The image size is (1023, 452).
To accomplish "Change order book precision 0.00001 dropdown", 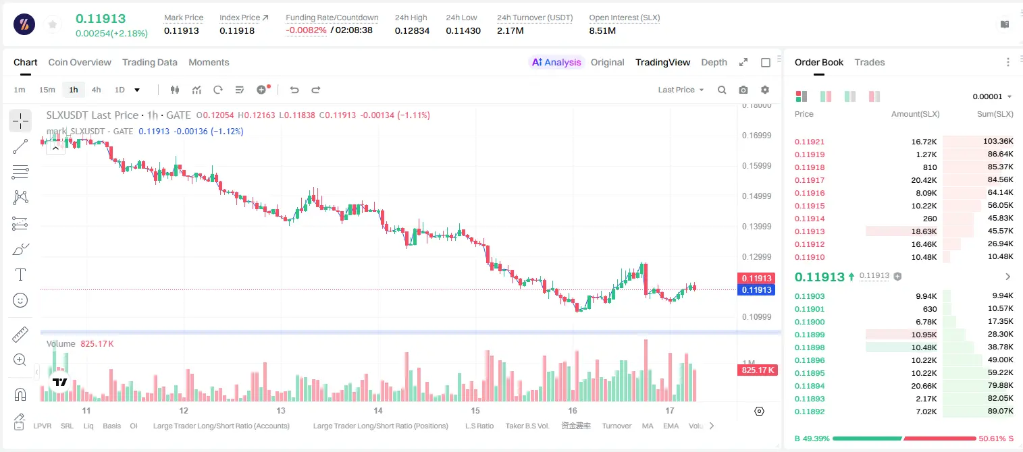I will point(992,96).
